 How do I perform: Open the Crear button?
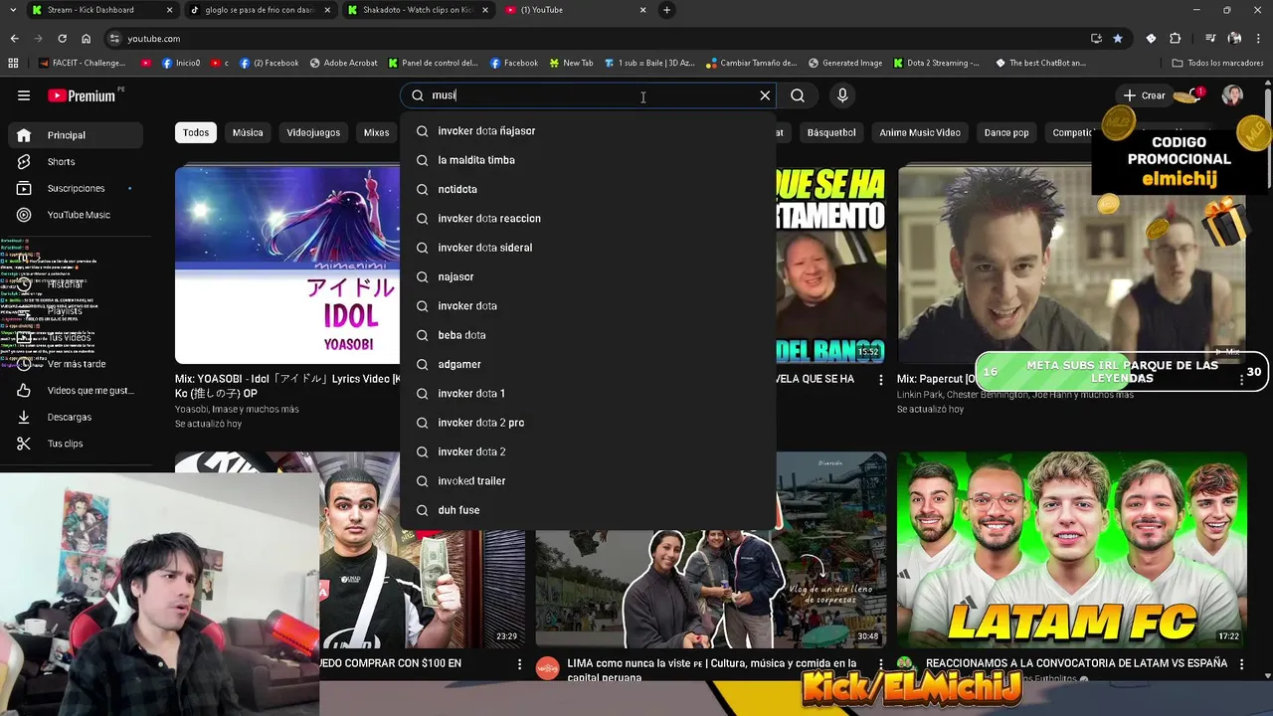tap(1144, 95)
